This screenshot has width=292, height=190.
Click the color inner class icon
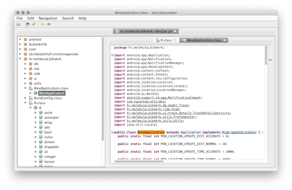[x=41, y=137]
